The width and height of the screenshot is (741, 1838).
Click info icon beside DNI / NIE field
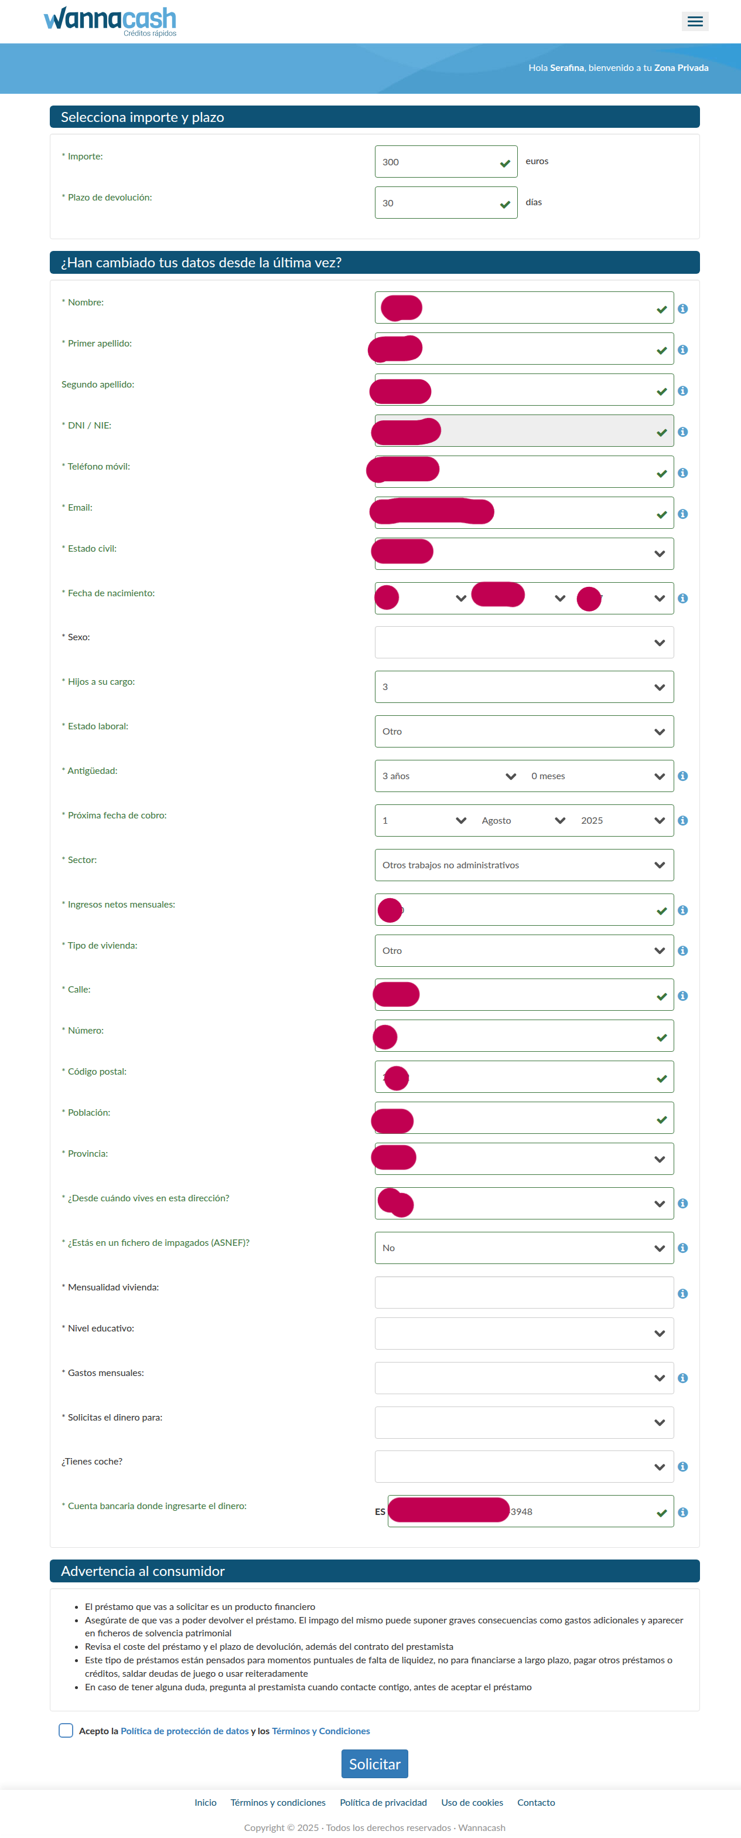coord(682,433)
